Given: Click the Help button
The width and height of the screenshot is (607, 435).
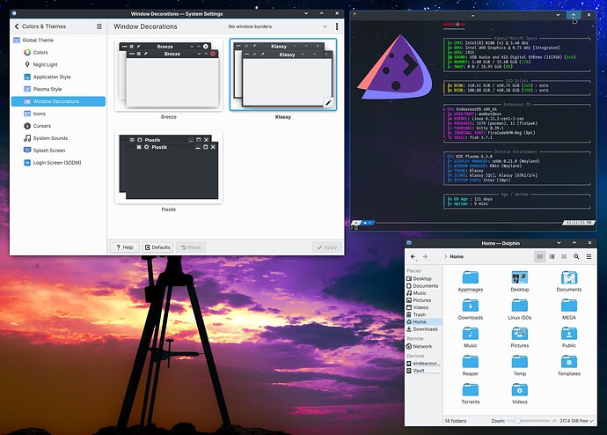Looking at the screenshot, I should coord(124,247).
